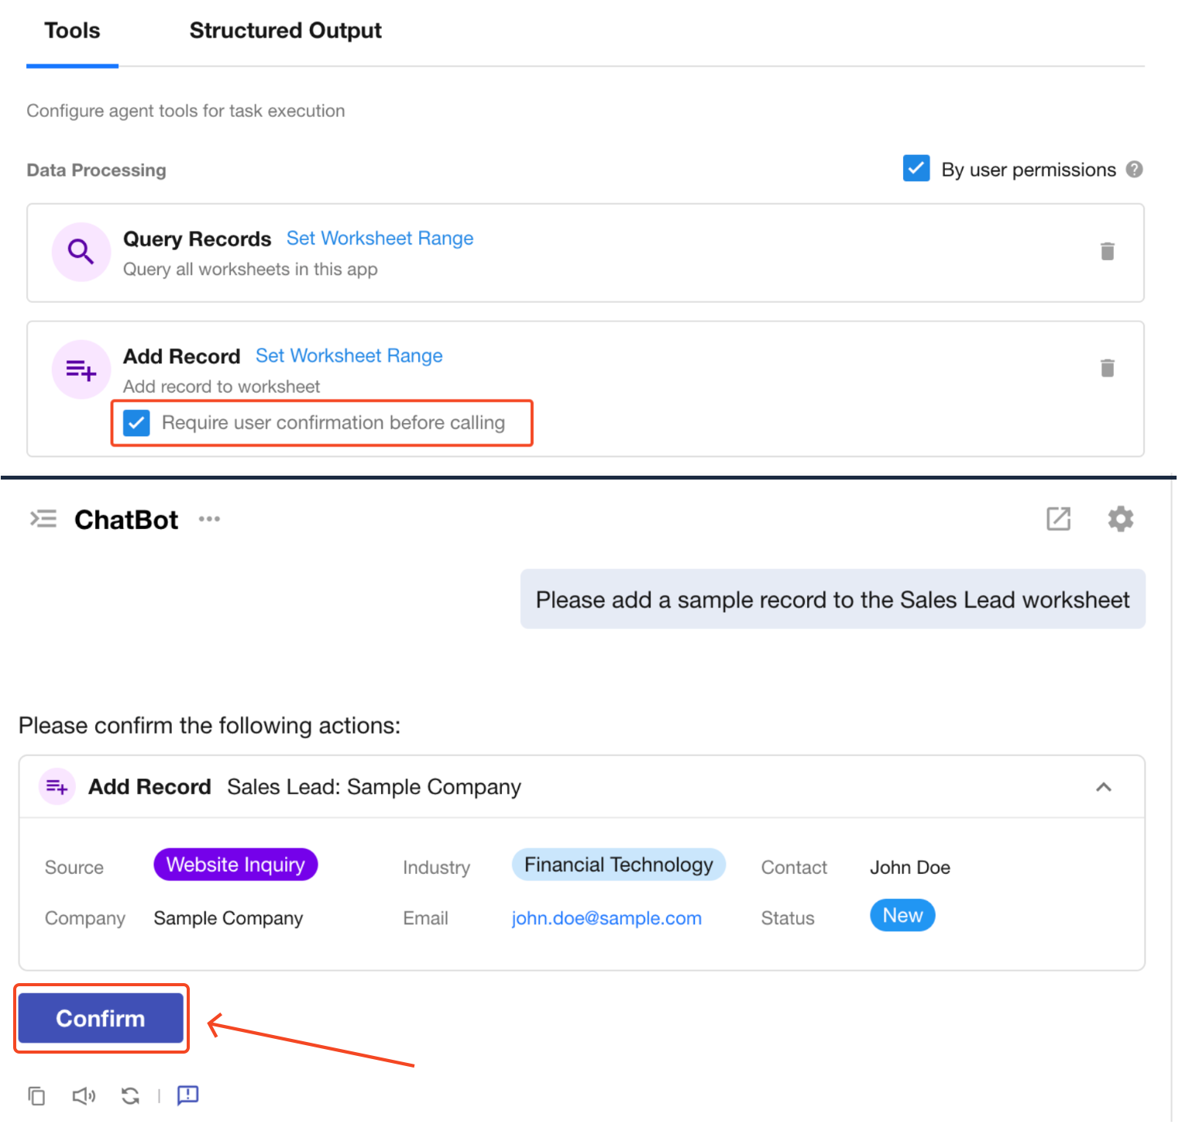Viewport: 1182px width, 1128px height.
Task: Regenerate the chatbot response
Action: click(x=130, y=1095)
